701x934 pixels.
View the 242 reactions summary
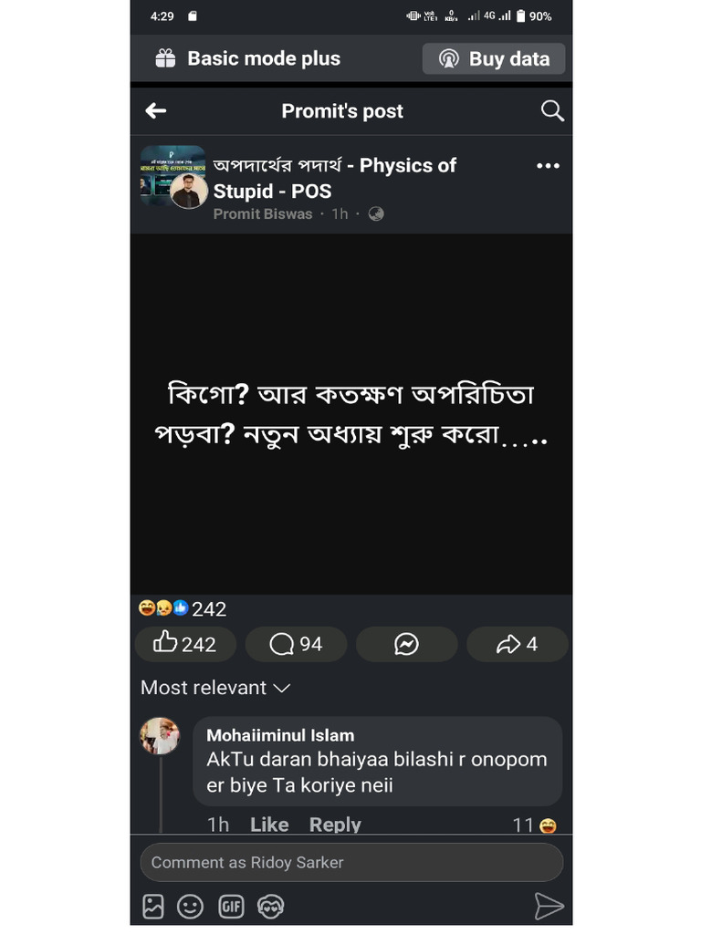click(x=183, y=608)
